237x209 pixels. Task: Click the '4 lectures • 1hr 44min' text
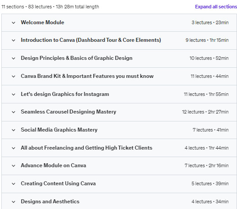(207, 148)
